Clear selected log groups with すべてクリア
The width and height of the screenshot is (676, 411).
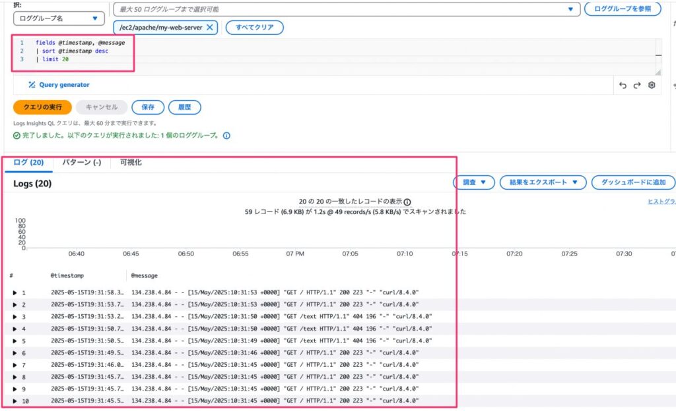tap(255, 28)
